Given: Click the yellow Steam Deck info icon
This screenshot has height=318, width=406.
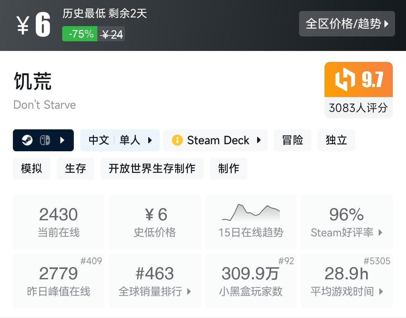Looking at the screenshot, I should point(177,140).
